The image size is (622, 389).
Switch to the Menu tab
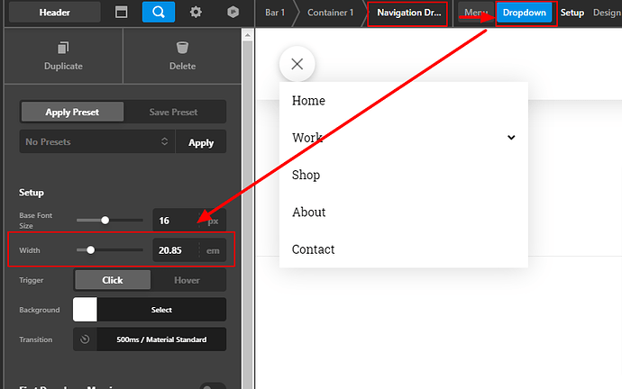(x=476, y=13)
